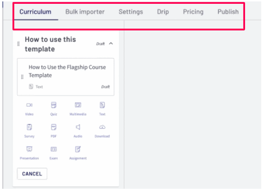Open the Drip tab
The image size is (266, 194).
pos(163,12)
